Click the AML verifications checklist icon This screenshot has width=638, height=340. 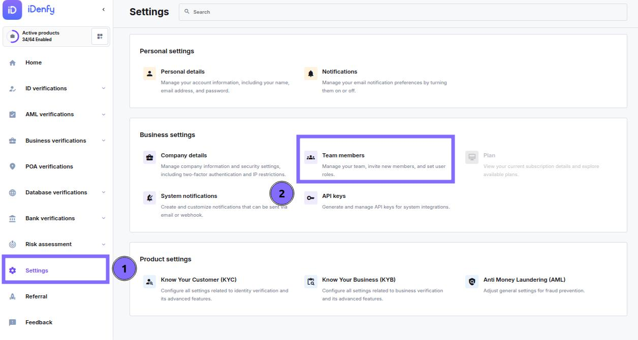pos(13,115)
